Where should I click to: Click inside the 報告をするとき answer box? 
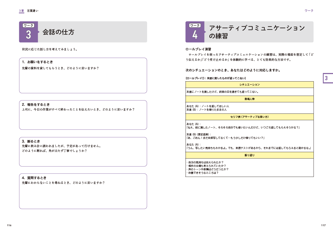click(83, 120)
